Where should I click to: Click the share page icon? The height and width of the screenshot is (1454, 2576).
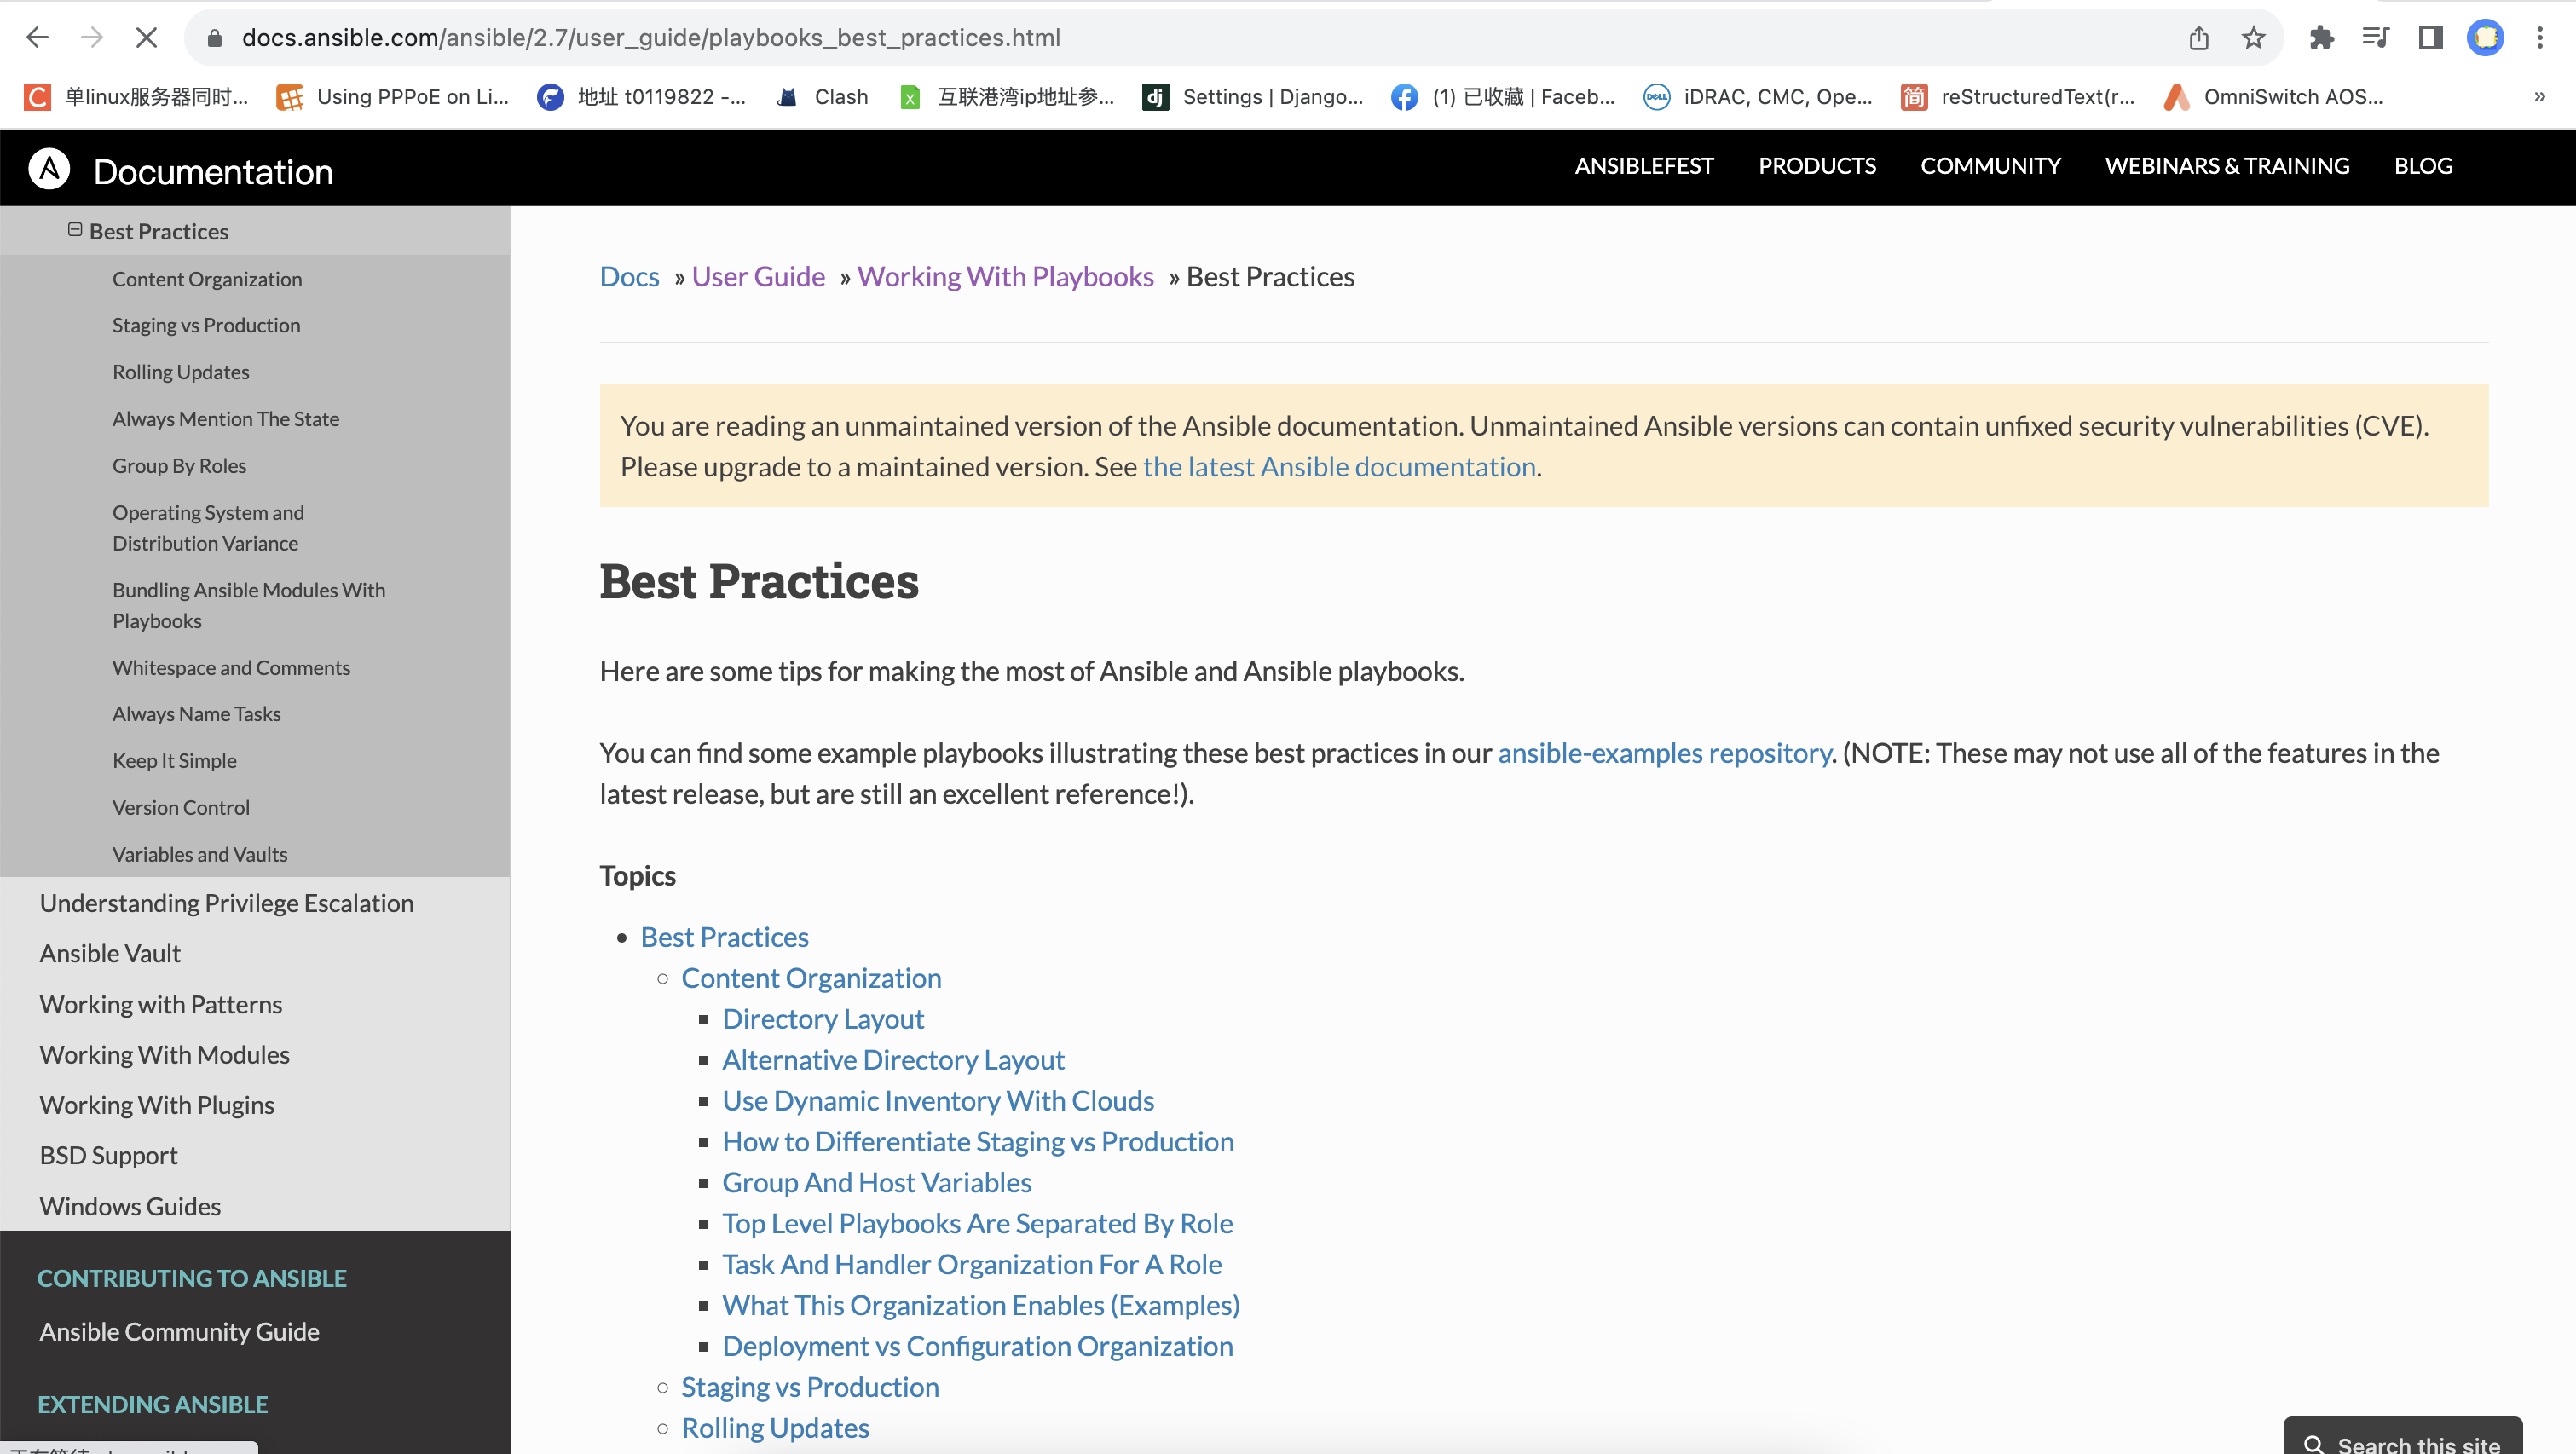pyautogui.click(x=2198, y=38)
